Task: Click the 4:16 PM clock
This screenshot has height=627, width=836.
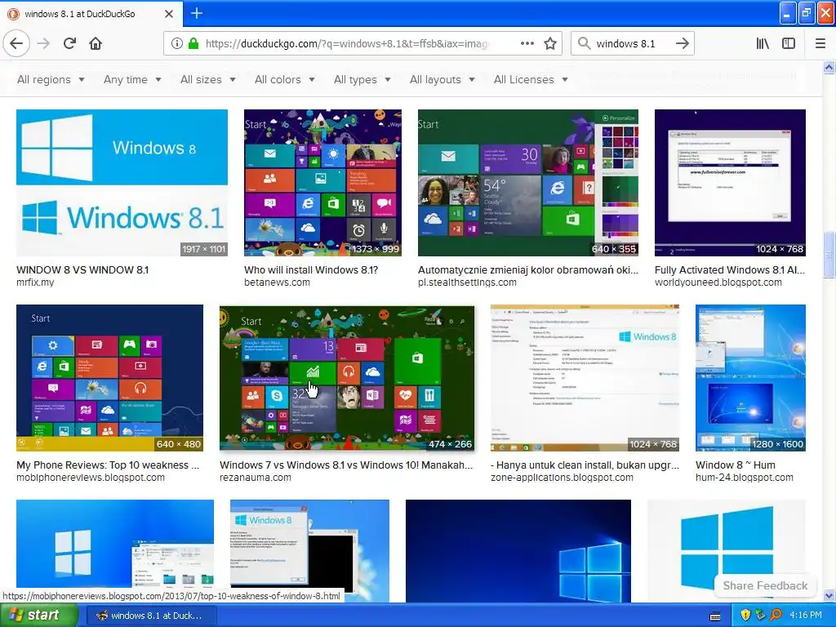Action: click(x=806, y=616)
